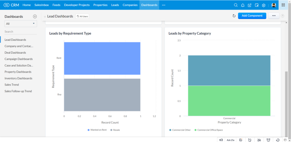The width and height of the screenshot is (291, 142).
Task: Click the announcements megaphone icon
Action: tap(221, 140)
